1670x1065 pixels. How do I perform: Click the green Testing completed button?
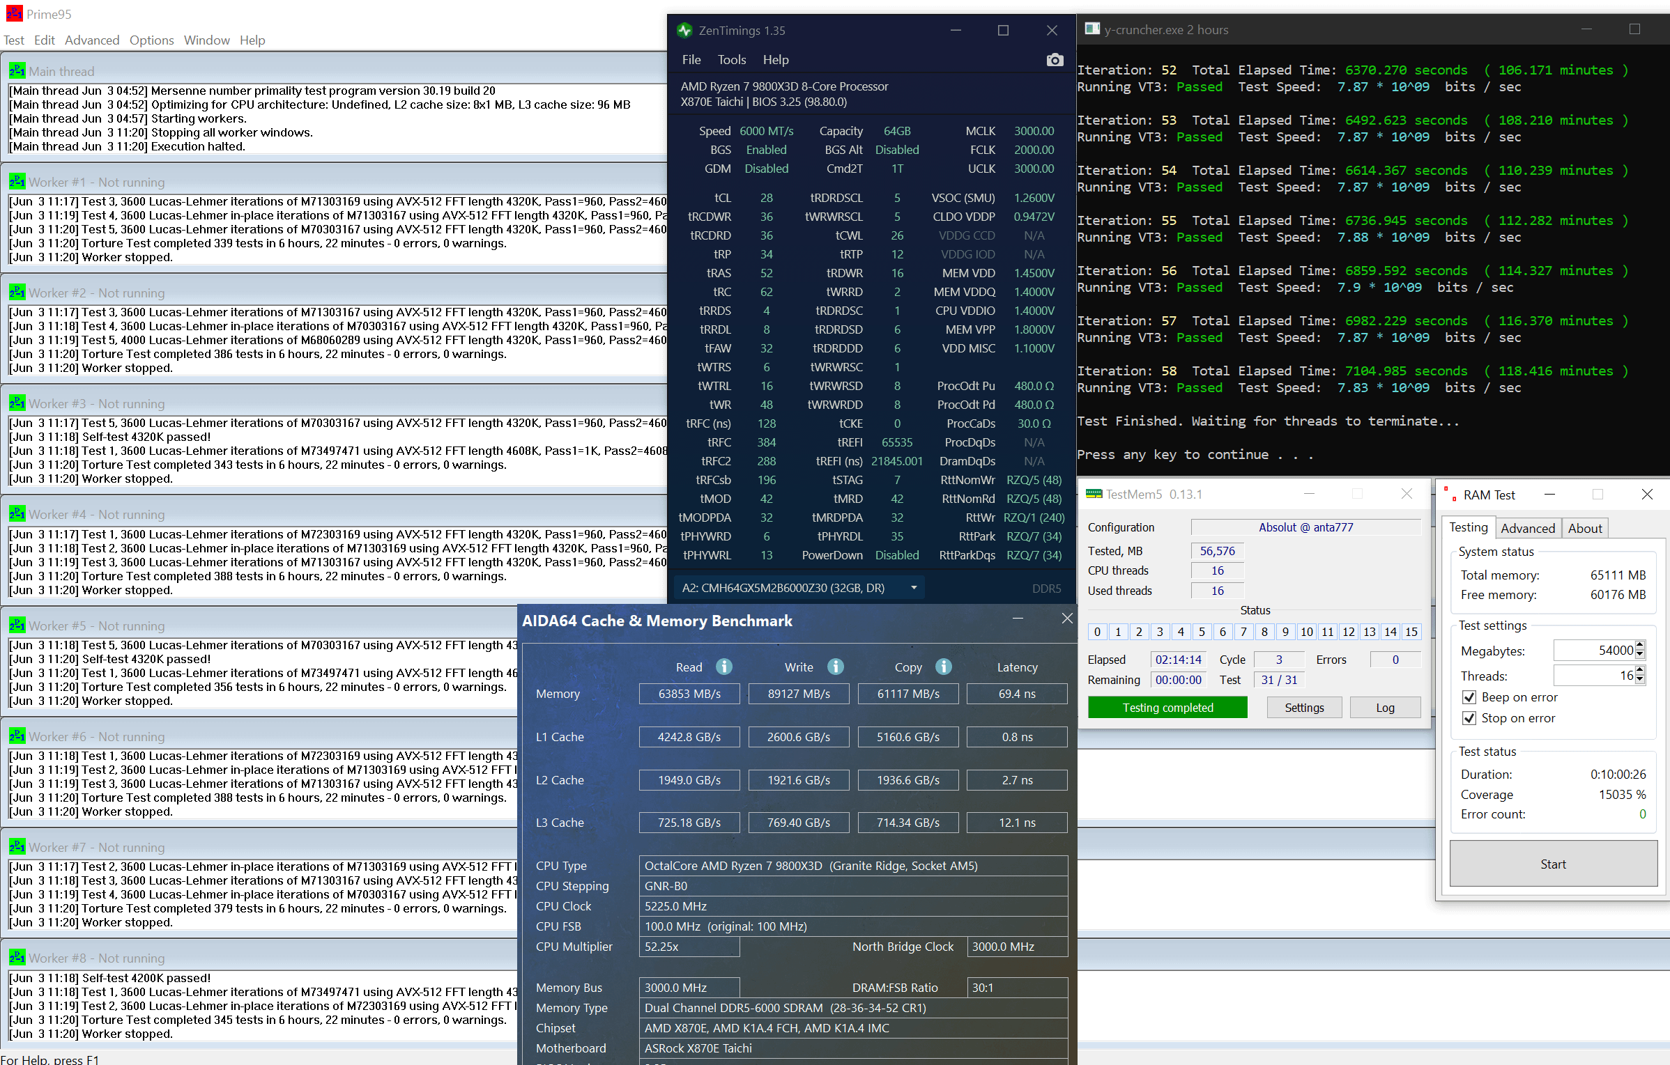(1167, 708)
